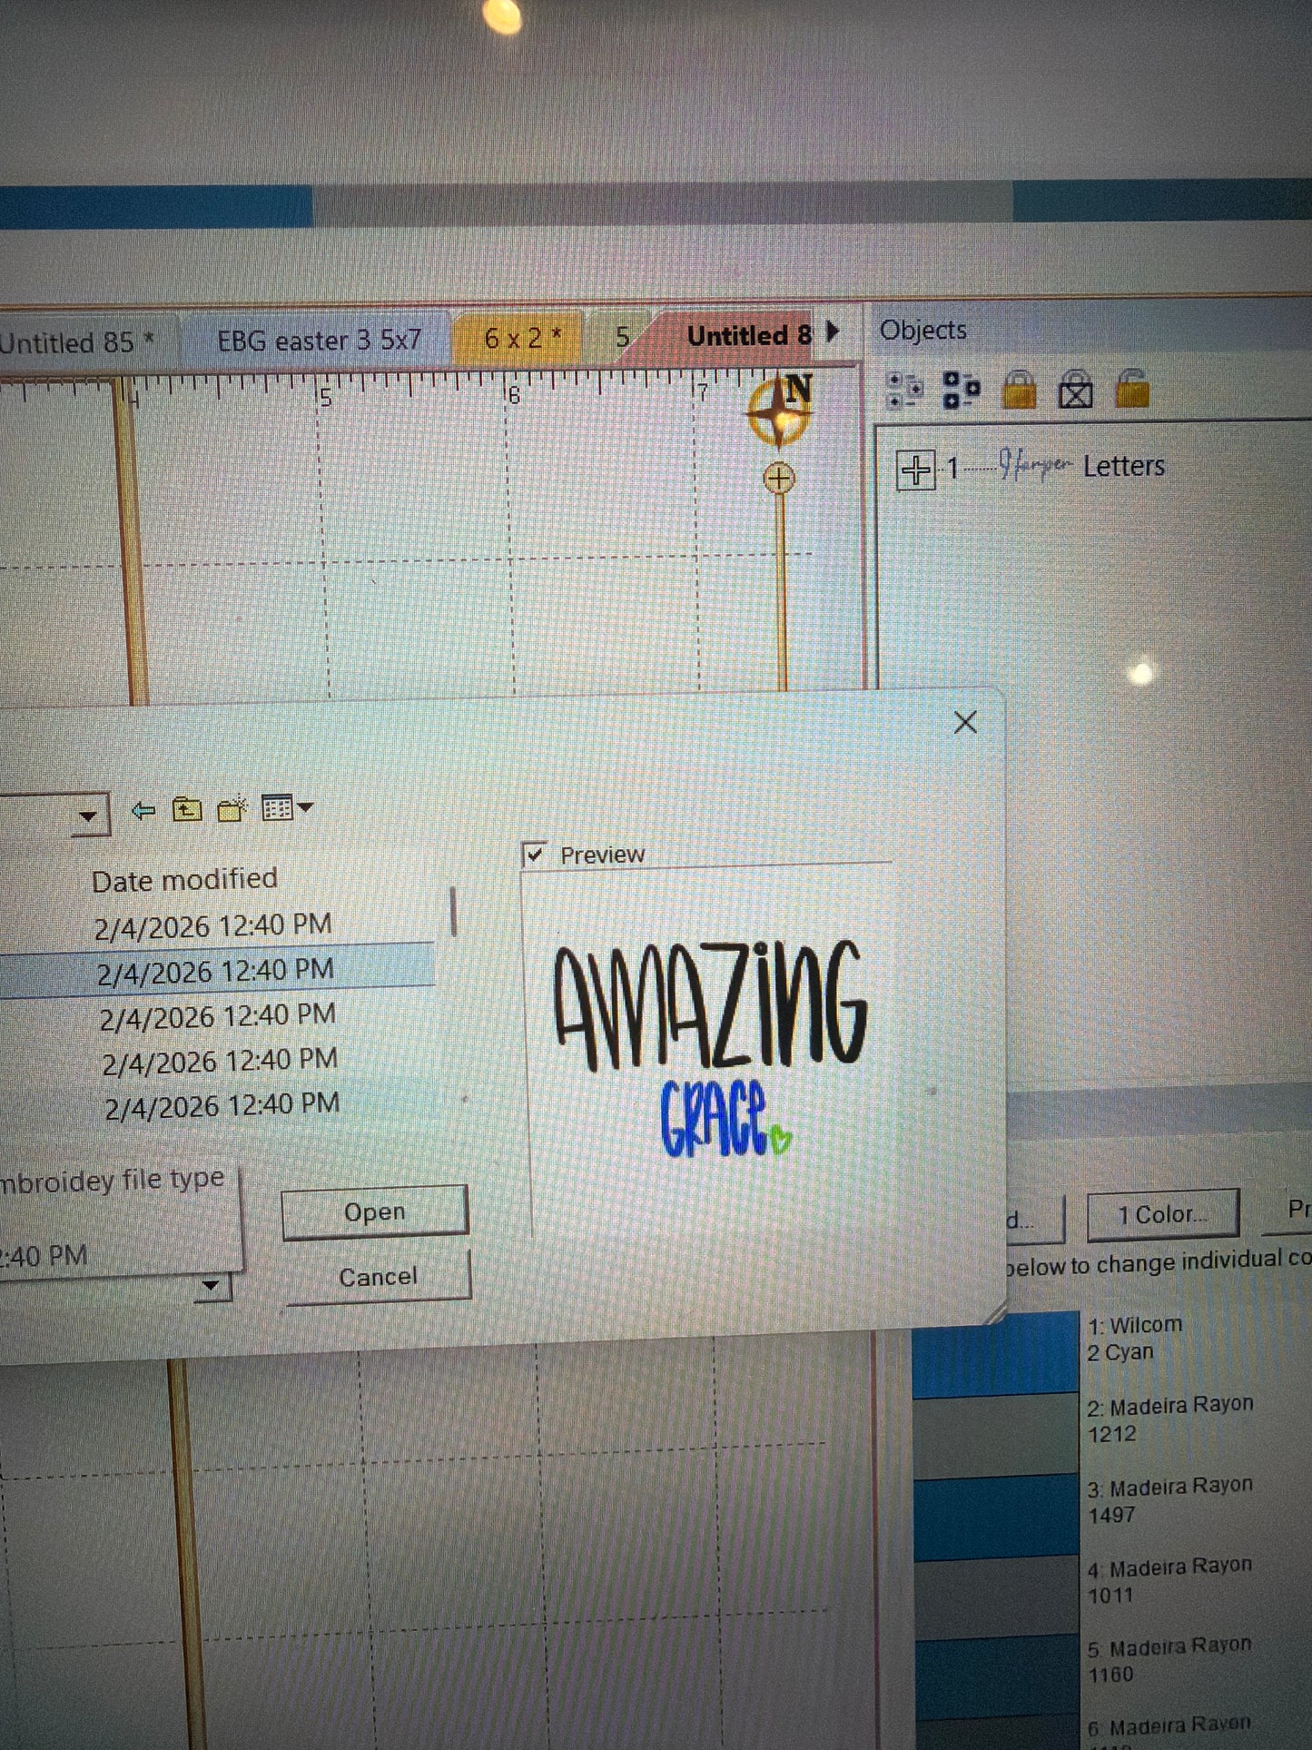Click the Up One Level folder icon

187,808
